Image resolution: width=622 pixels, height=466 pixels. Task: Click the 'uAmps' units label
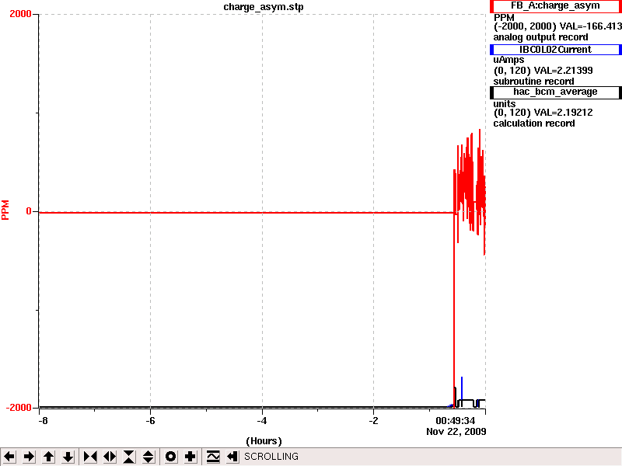point(508,60)
